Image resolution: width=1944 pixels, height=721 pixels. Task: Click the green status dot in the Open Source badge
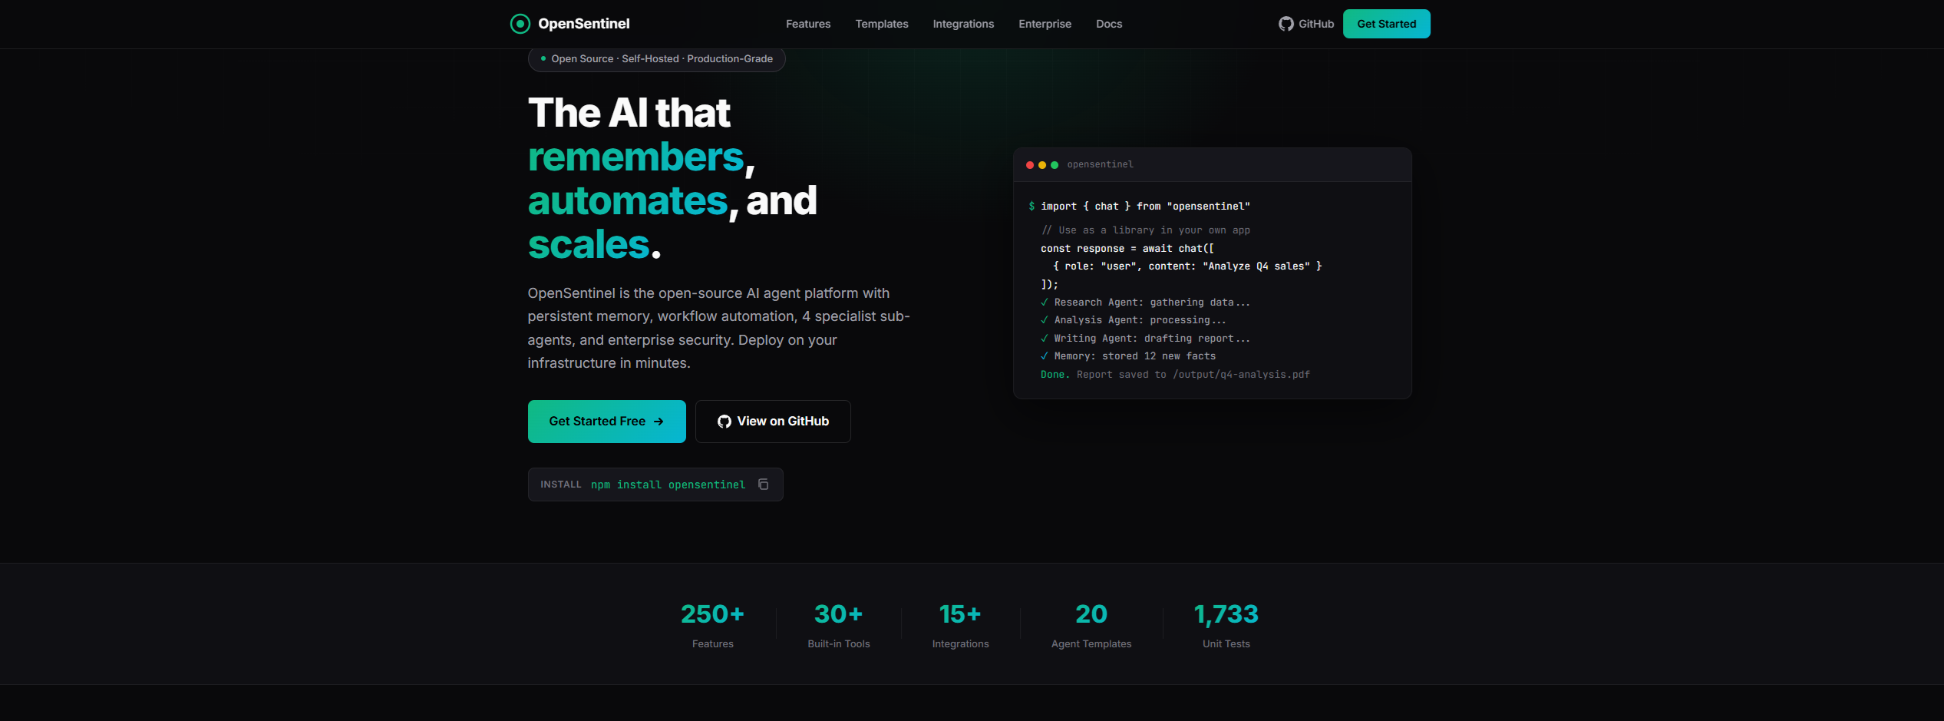coord(542,58)
